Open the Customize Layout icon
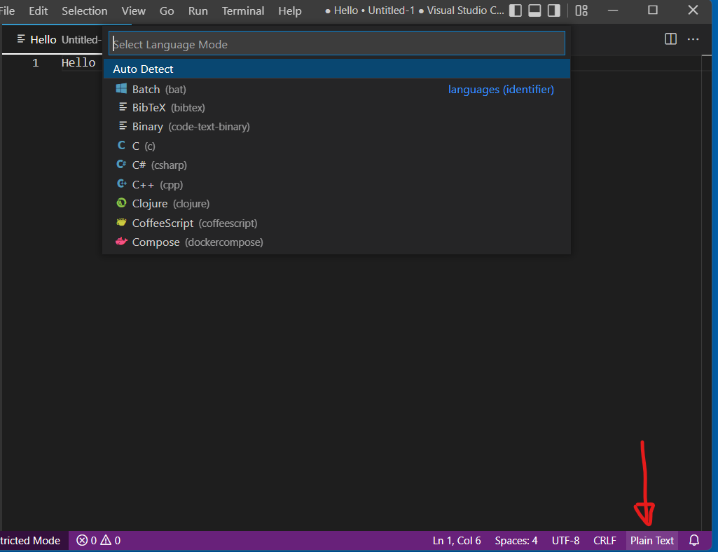The width and height of the screenshot is (718, 552). (x=581, y=10)
